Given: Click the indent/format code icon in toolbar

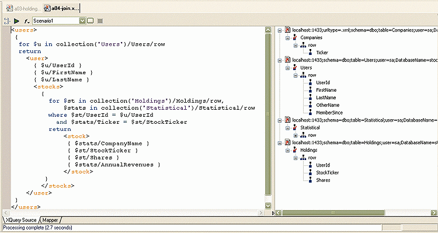Looking at the screenshot, I should [6, 20].
